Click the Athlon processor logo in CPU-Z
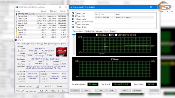 tap(62, 52)
